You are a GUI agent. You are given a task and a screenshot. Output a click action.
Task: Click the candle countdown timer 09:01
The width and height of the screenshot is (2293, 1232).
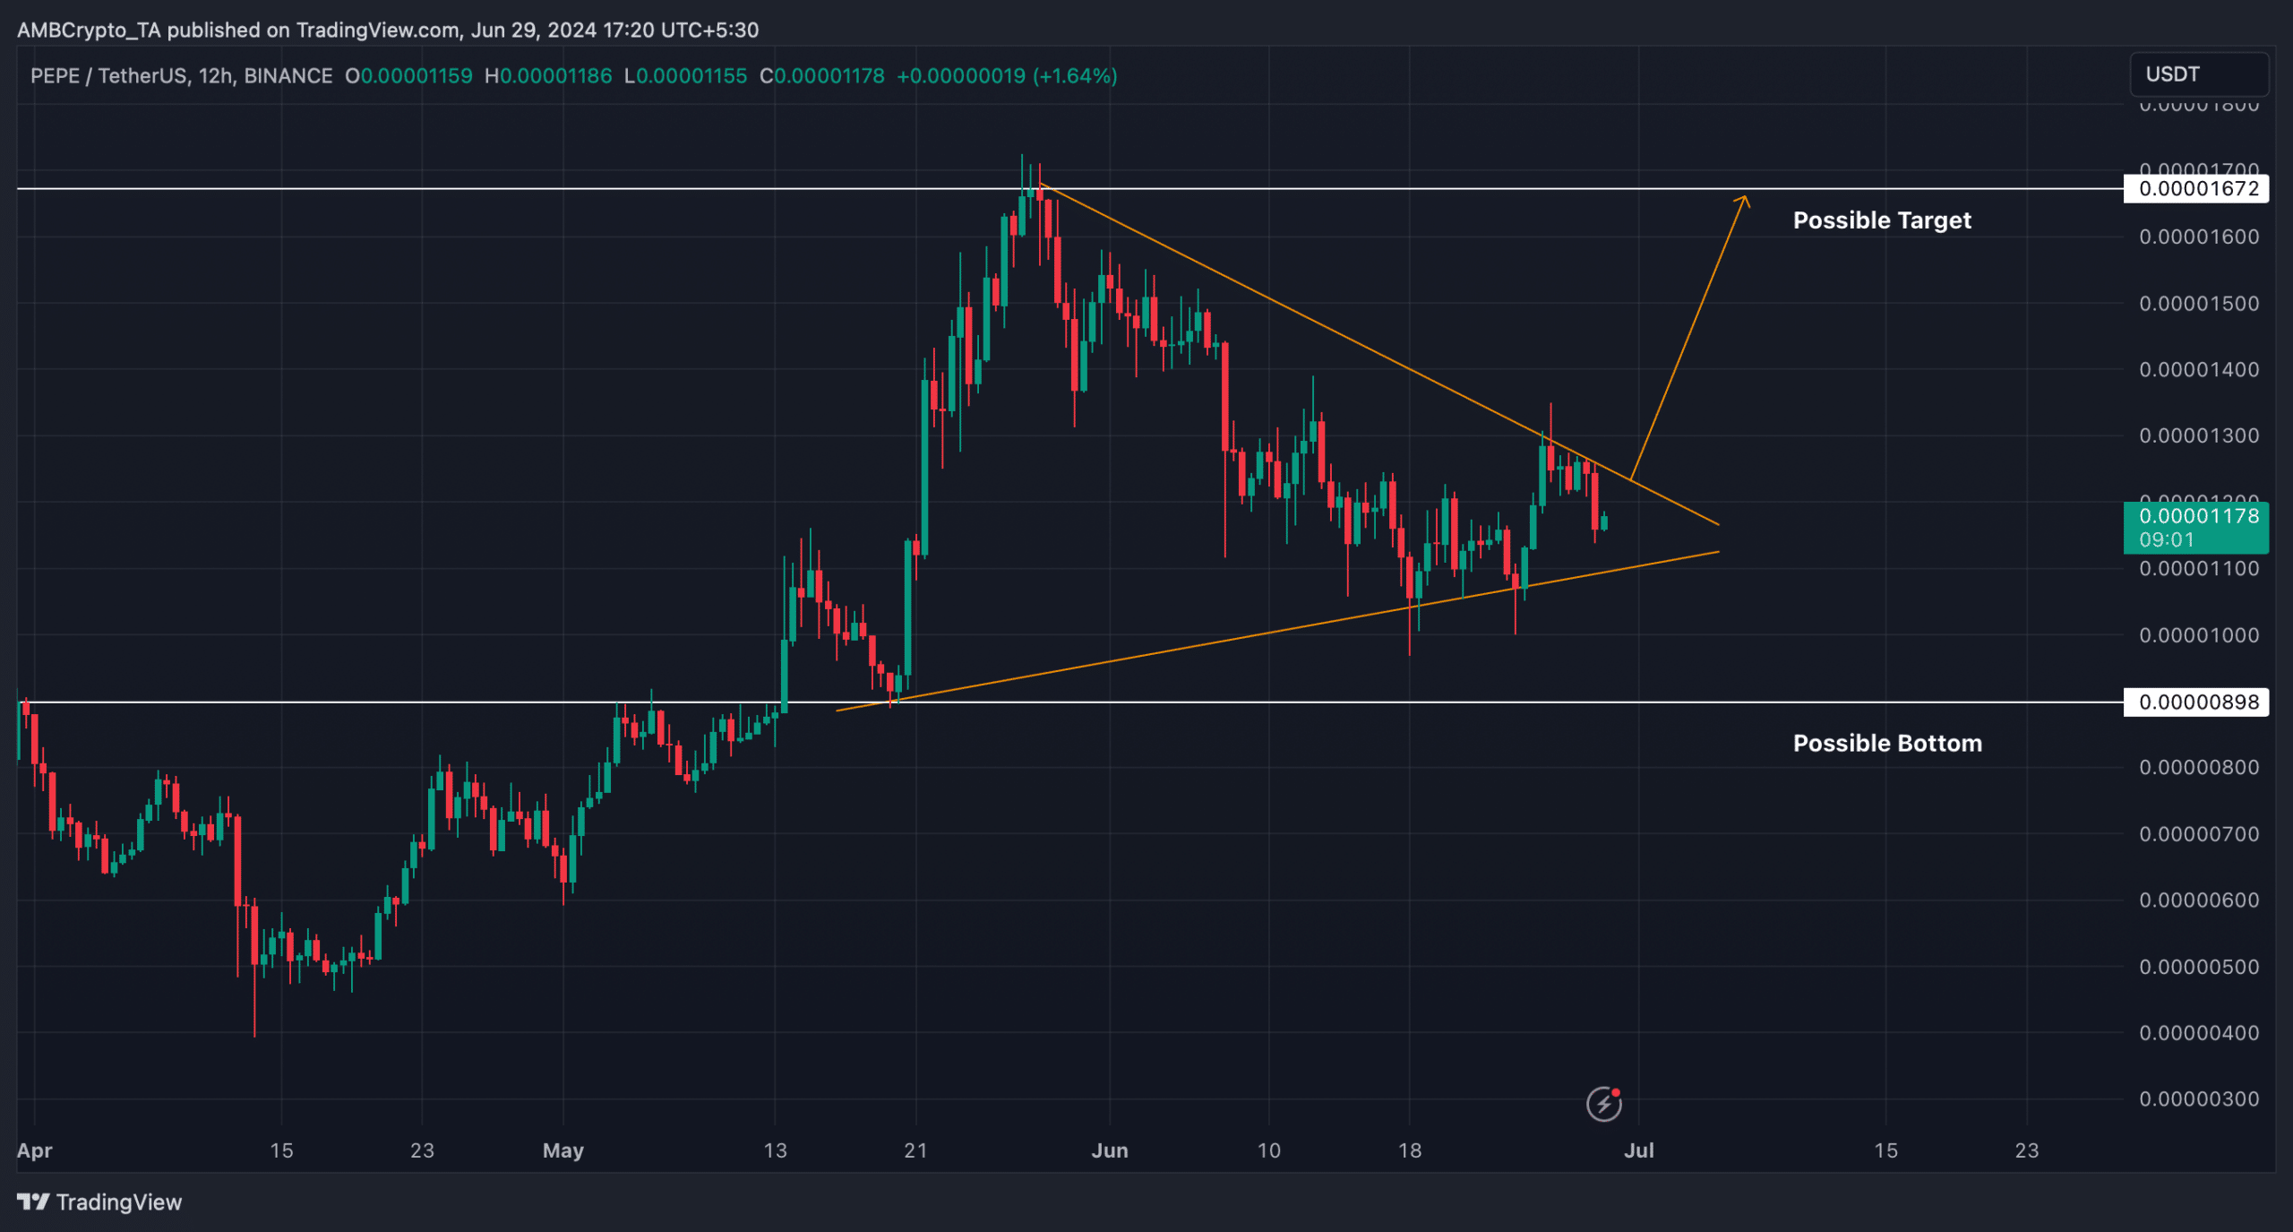tap(2166, 539)
